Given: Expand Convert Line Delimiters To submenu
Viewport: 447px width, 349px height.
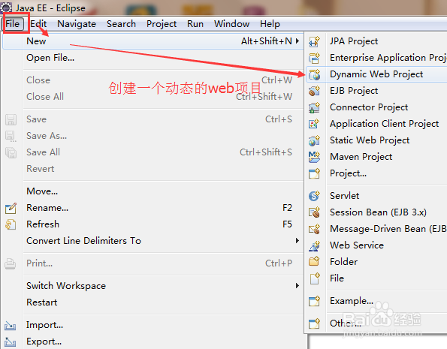Looking at the screenshot, I should pyautogui.click(x=297, y=241).
